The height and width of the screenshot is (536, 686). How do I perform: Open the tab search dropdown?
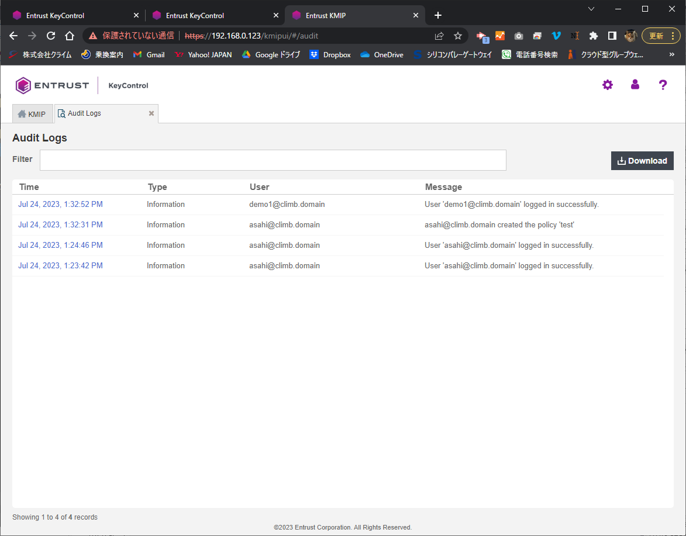pos(591,9)
